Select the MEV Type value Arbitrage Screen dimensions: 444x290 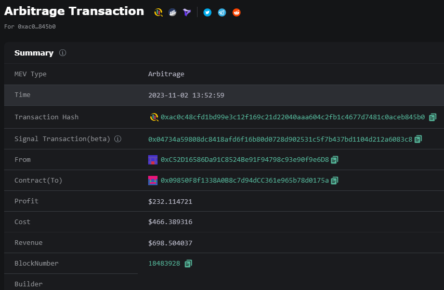[166, 74]
